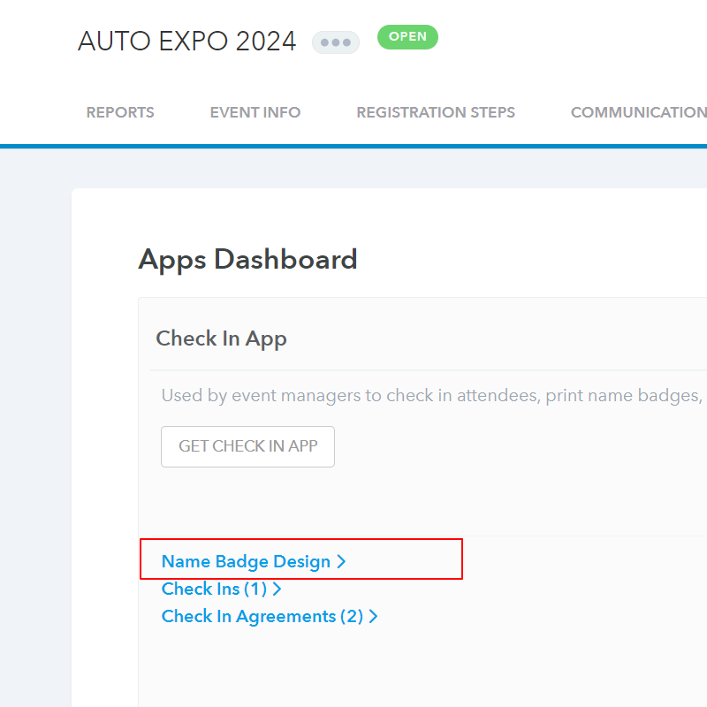Open the Name Badge Design link

pyautogui.click(x=246, y=561)
